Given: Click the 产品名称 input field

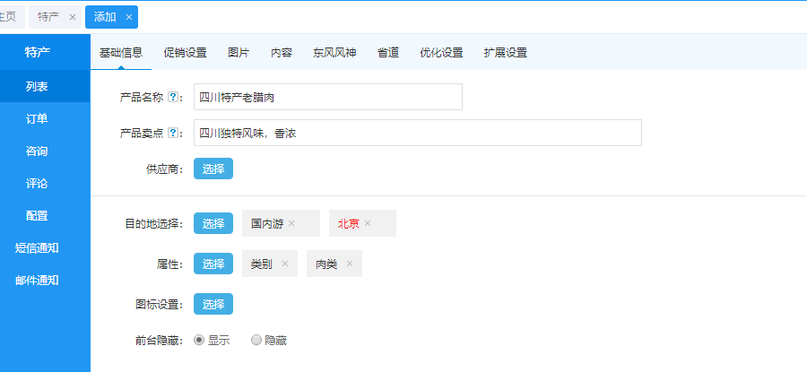Looking at the screenshot, I should (x=327, y=97).
